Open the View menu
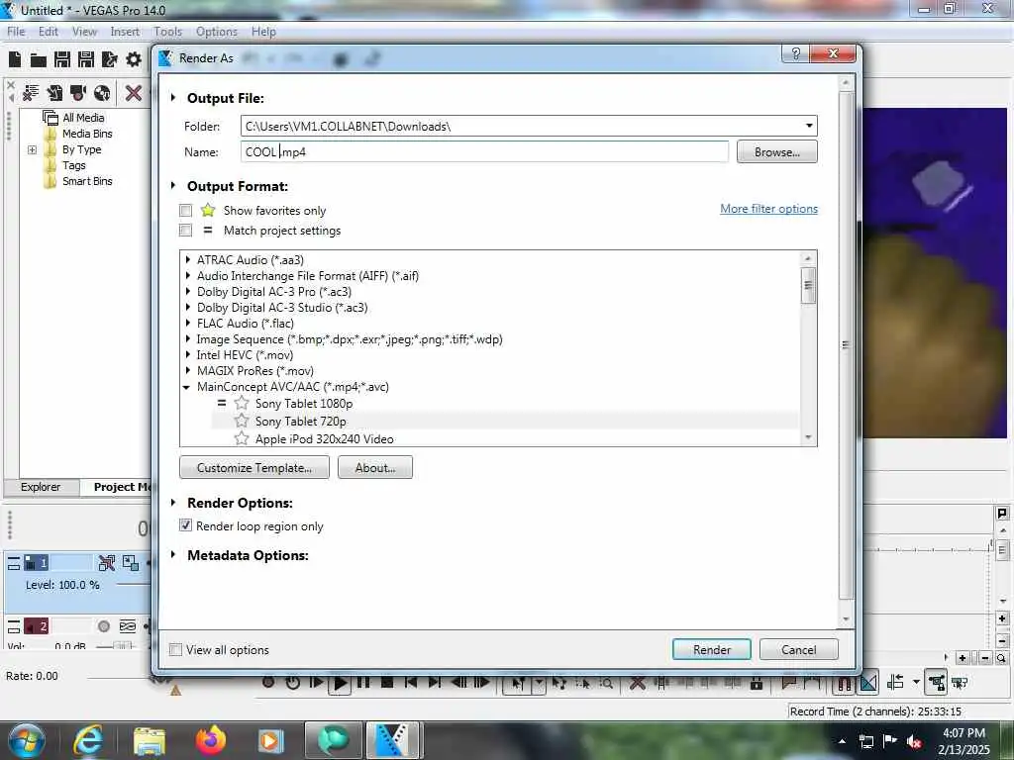Image resolution: width=1014 pixels, height=760 pixels. pos(84,31)
